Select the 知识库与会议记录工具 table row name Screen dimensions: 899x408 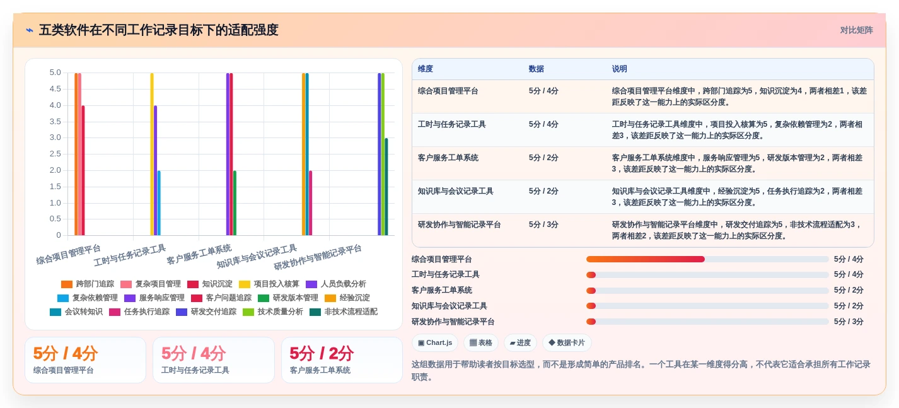click(x=456, y=191)
